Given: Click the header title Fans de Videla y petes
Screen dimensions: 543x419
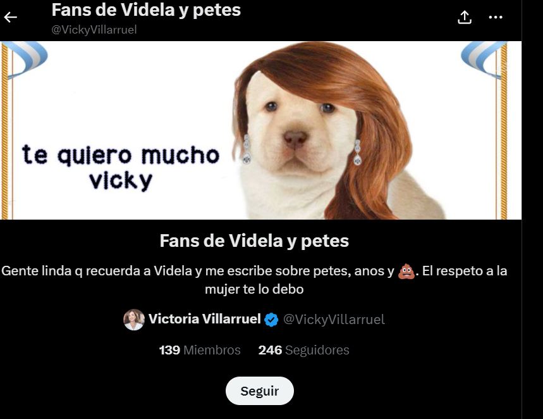Looking at the screenshot, I should point(146,9).
